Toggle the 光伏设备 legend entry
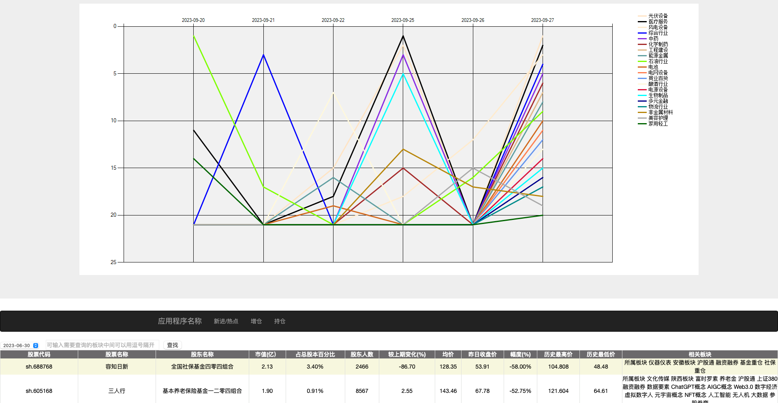The height and width of the screenshot is (403, 778). [x=653, y=16]
